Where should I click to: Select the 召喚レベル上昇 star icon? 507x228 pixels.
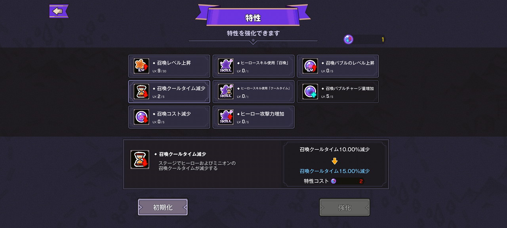coord(141,66)
